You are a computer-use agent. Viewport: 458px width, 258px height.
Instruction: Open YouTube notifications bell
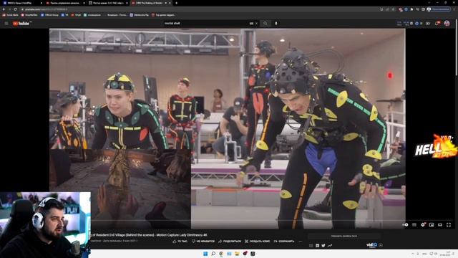(x=437, y=24)
